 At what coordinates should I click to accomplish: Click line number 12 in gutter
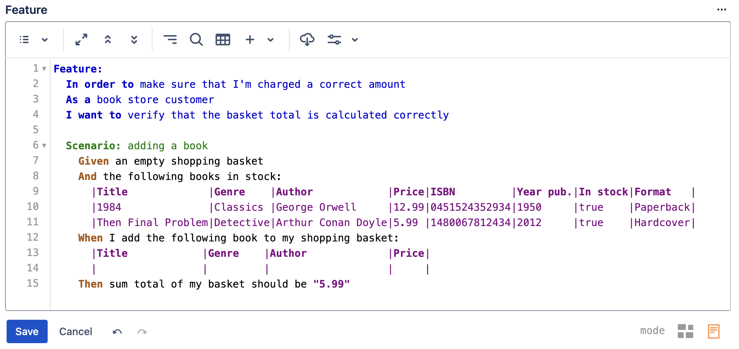33,237
